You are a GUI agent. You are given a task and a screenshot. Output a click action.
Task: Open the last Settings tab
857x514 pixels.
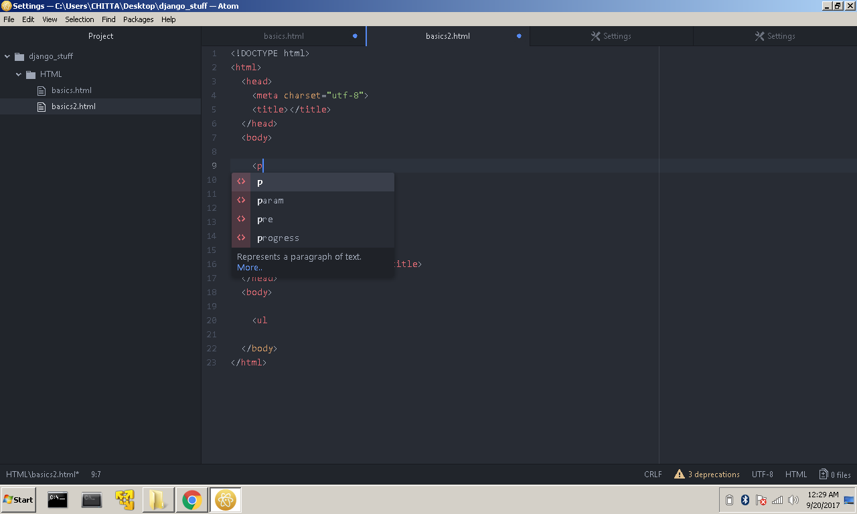[x=775, y=36]
